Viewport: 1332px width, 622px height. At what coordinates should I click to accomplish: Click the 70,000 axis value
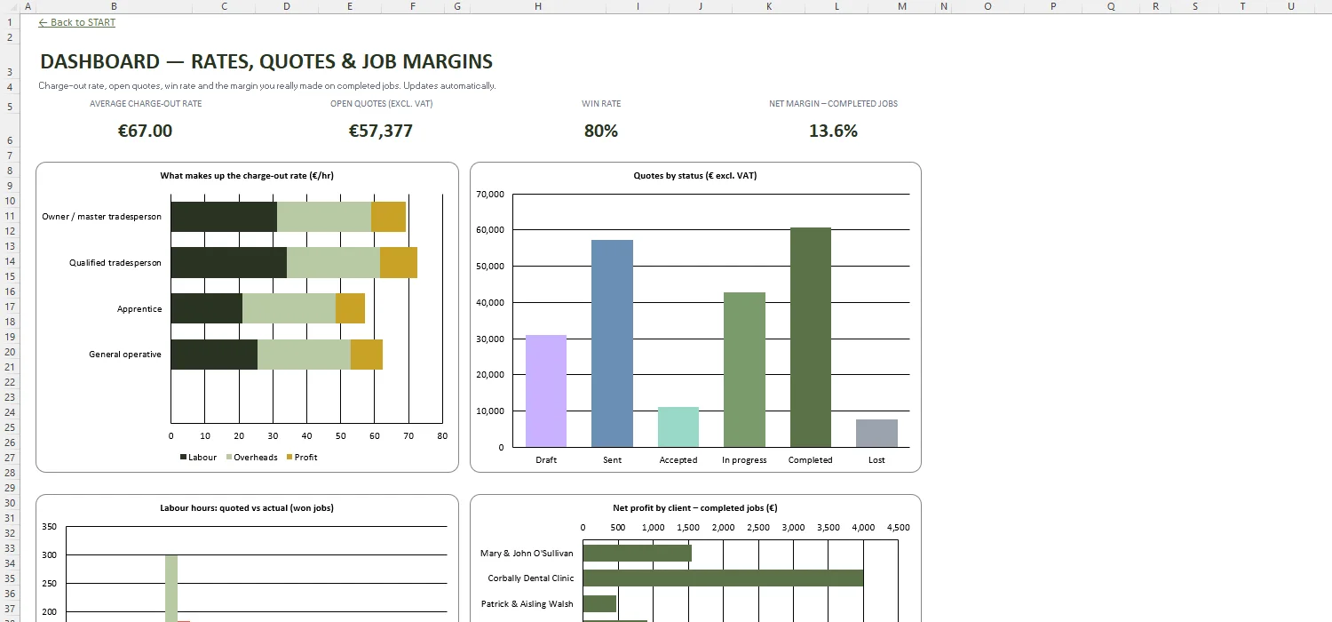coord(490,194)
